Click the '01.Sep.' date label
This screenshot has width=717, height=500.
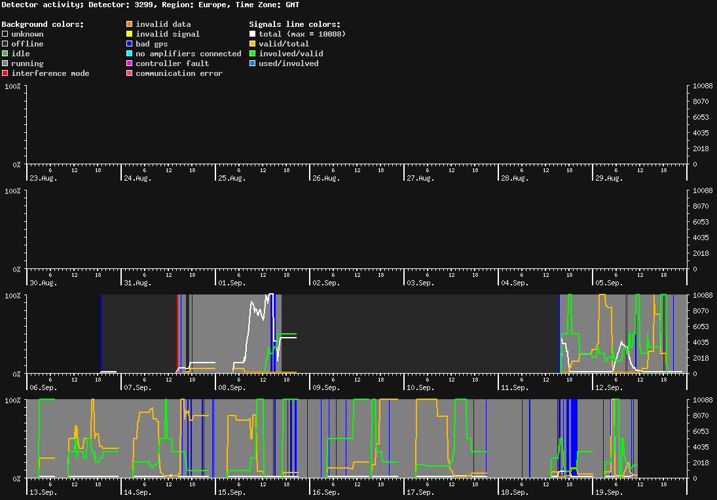pyautogui.click(x=232, y=283)
